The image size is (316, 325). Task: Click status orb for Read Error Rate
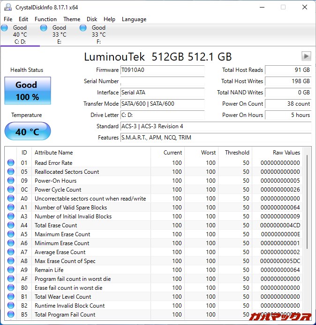(x=11, y=163)
